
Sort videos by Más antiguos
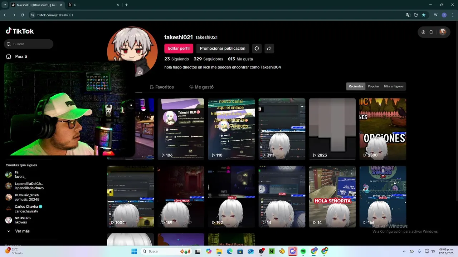click(x=394, y=86)
